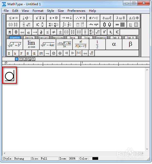Viewport: 152px width, 164px height.
Task: Select the center-justified tab stop
Action: tap(21, 59)
